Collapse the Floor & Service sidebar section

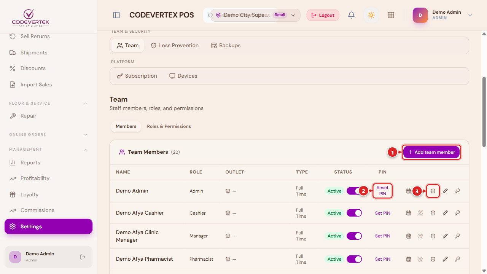click(86, 104)
